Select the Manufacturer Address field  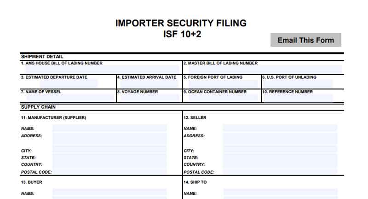(109, 138)
